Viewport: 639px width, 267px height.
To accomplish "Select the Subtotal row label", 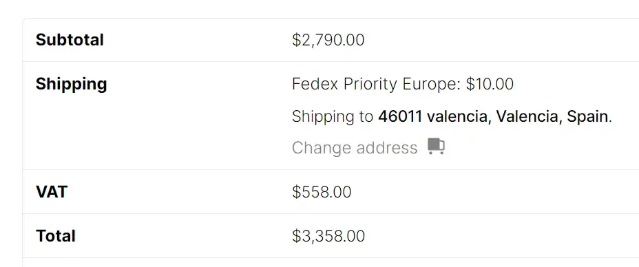I will click(x=70, y=40).
